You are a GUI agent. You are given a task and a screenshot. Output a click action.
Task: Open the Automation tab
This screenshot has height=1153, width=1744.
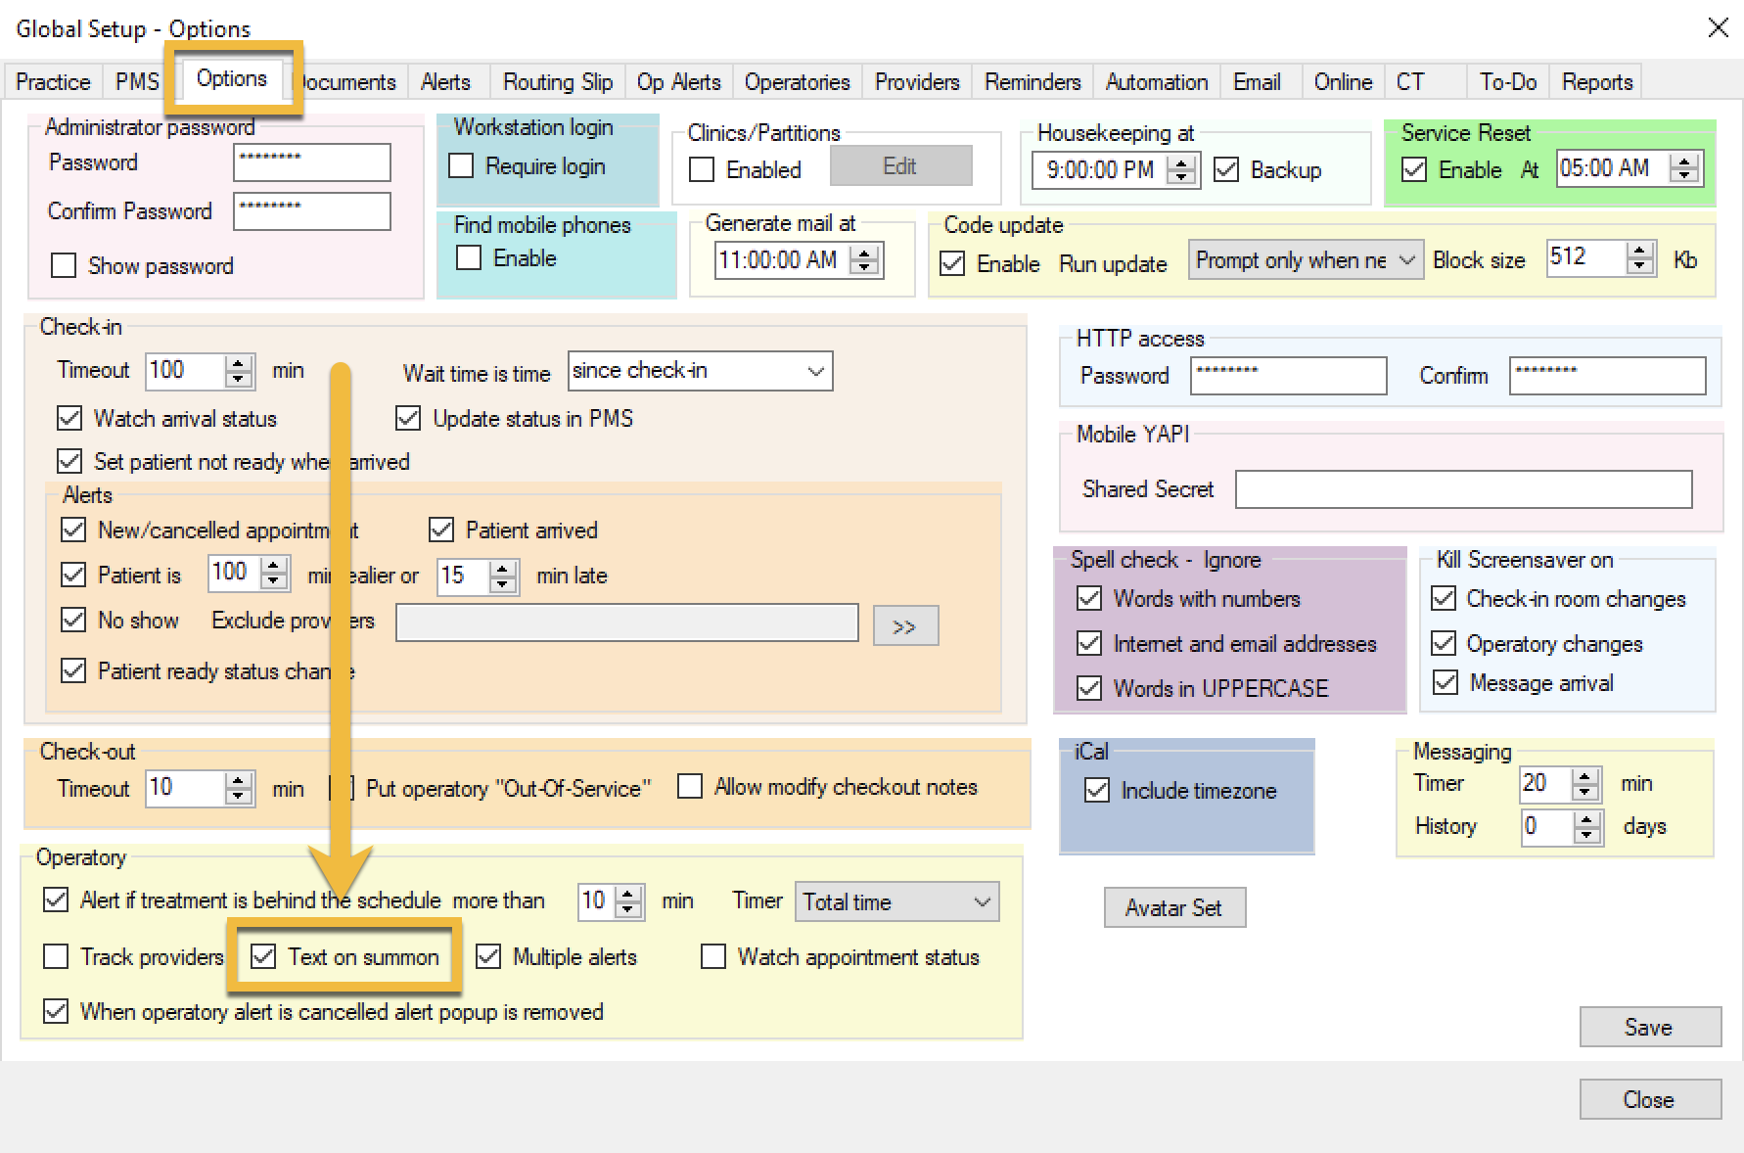point(1157,82)
